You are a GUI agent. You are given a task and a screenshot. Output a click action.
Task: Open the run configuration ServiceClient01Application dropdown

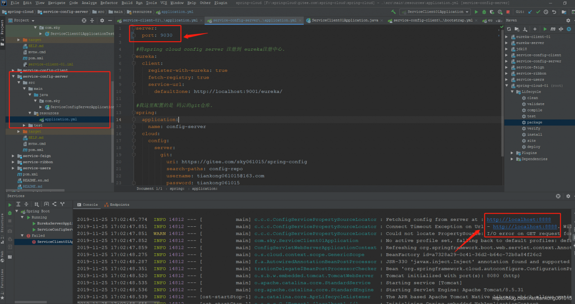pyautogui.click(x=435, y=12)
